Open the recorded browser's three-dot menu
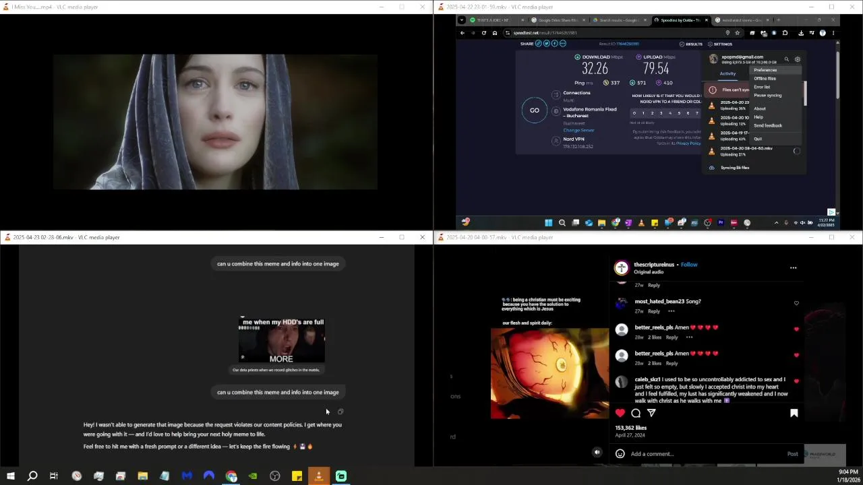This screenshot has height=485, width=863. tap(833, 33)
